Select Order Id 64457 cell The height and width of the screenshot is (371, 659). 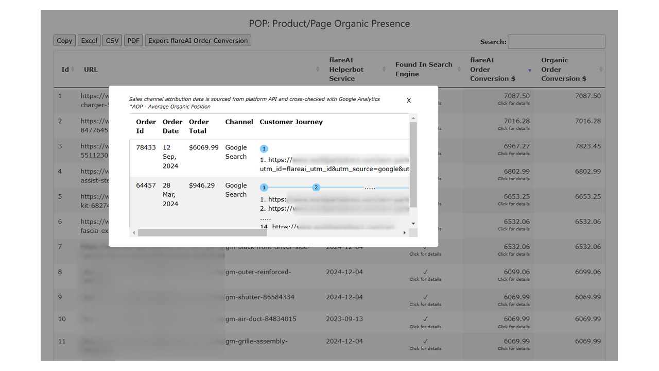(146, 185)
